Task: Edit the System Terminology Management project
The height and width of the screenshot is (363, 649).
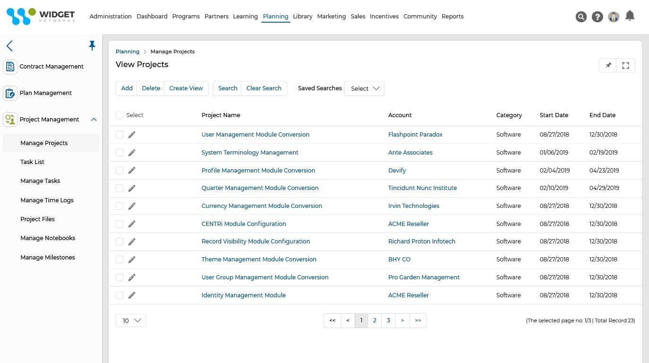Action: (x=132, y=152)
